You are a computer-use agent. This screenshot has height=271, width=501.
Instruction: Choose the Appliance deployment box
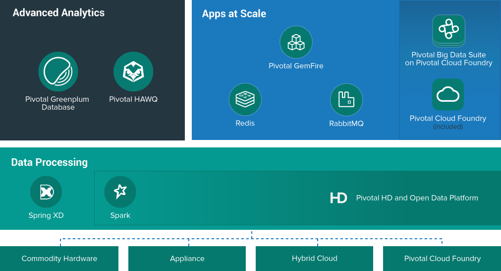187,259
